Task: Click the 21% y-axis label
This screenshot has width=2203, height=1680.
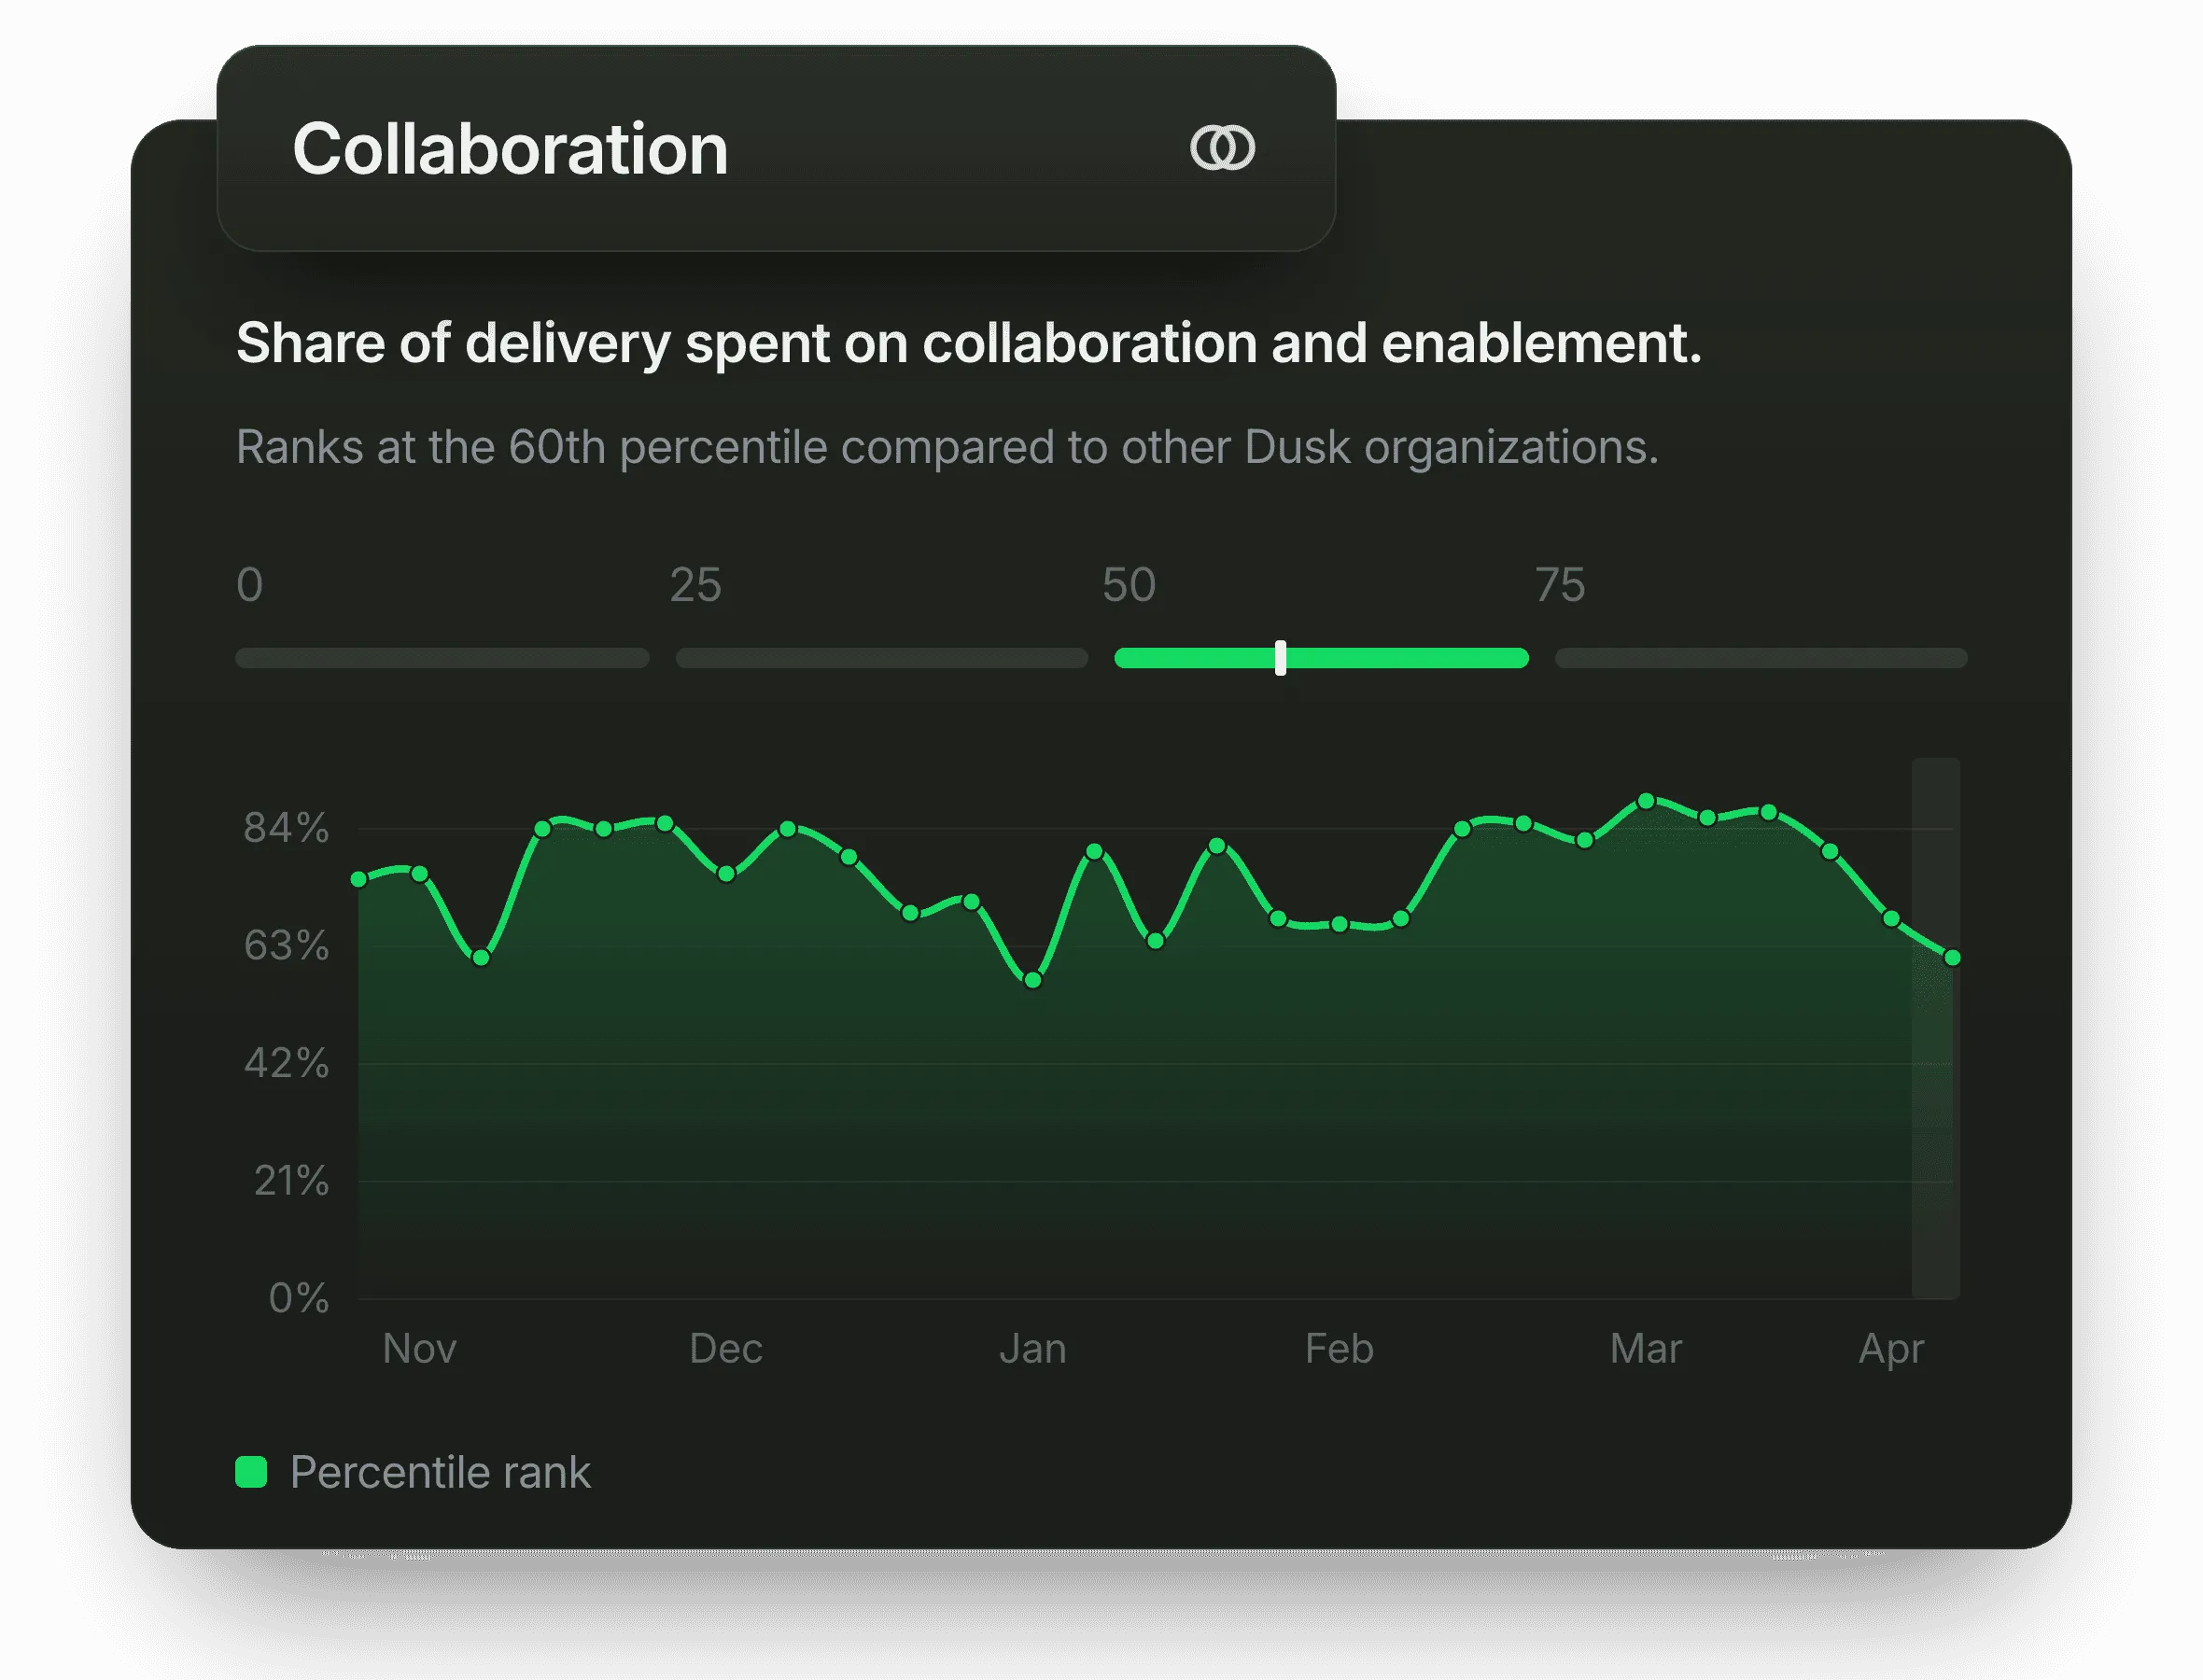Action: click(x=291, y=1181)
